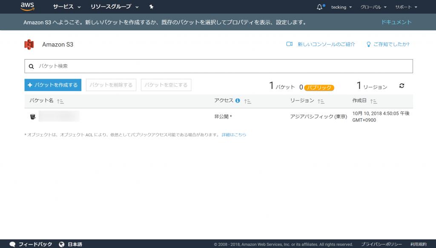Click バケットを削除する button

(111, 85)
